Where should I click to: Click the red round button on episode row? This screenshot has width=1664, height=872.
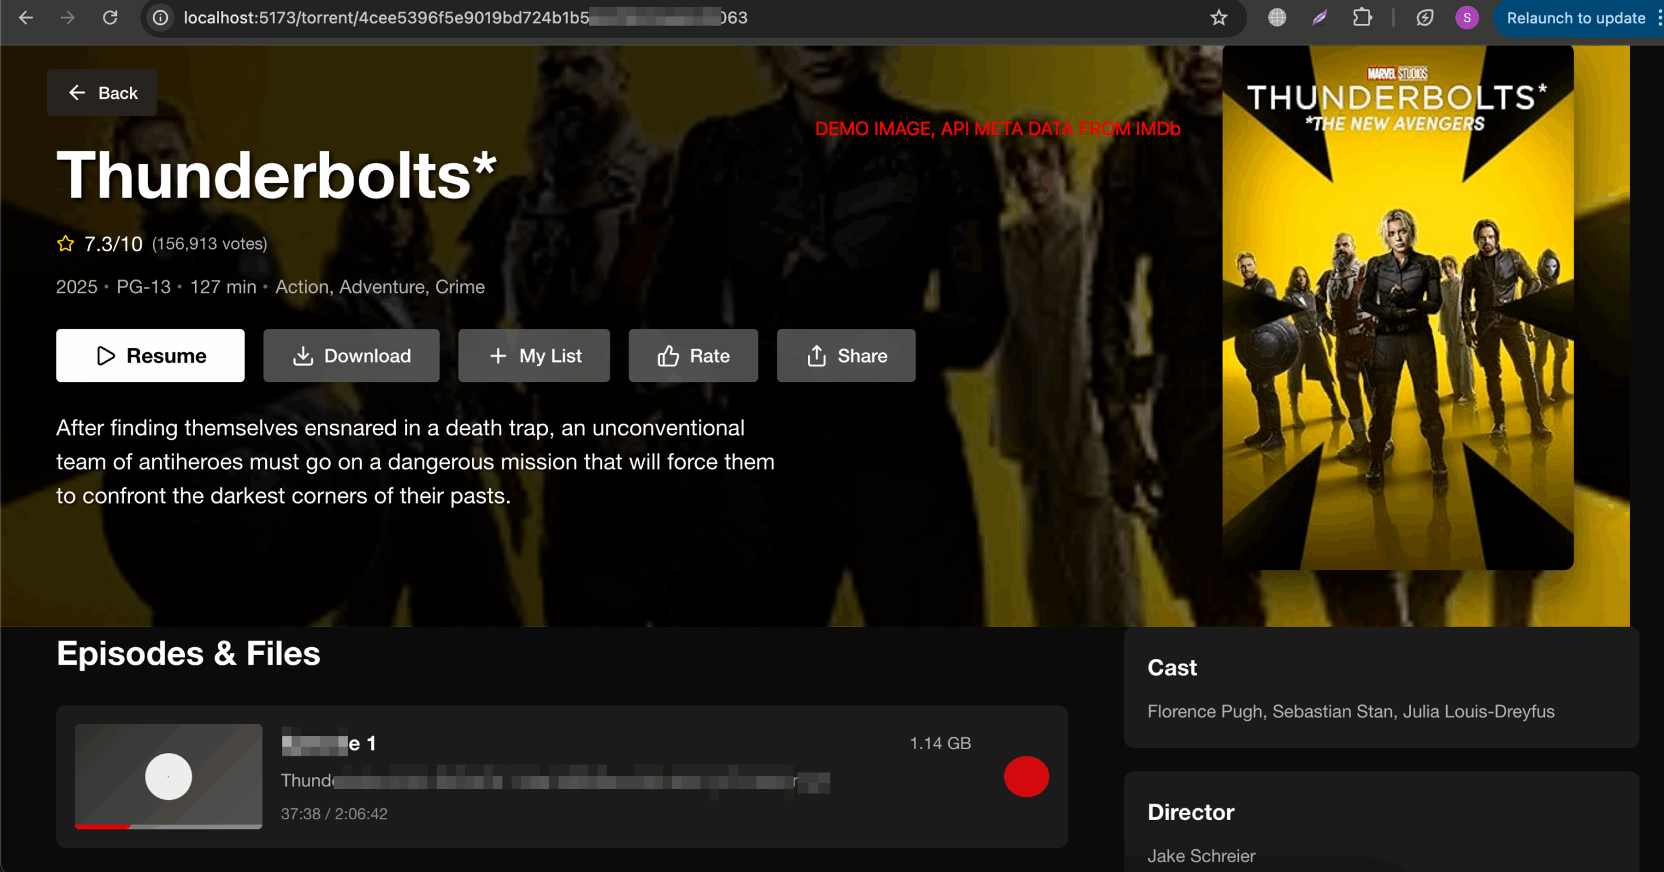click(1026, 776)
